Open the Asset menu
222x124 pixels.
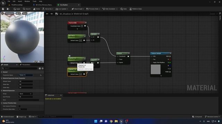(20, 1)
